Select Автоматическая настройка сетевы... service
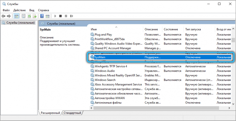The height and width of the screenshot is (121, 236). [x=119, y=89]
